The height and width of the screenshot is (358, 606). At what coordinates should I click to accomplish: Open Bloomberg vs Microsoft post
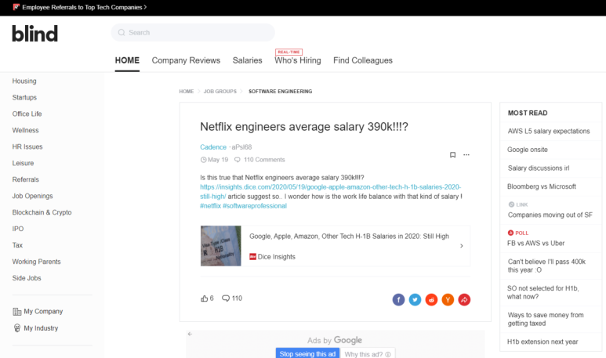pyautogui.click(x=542, y=186)
